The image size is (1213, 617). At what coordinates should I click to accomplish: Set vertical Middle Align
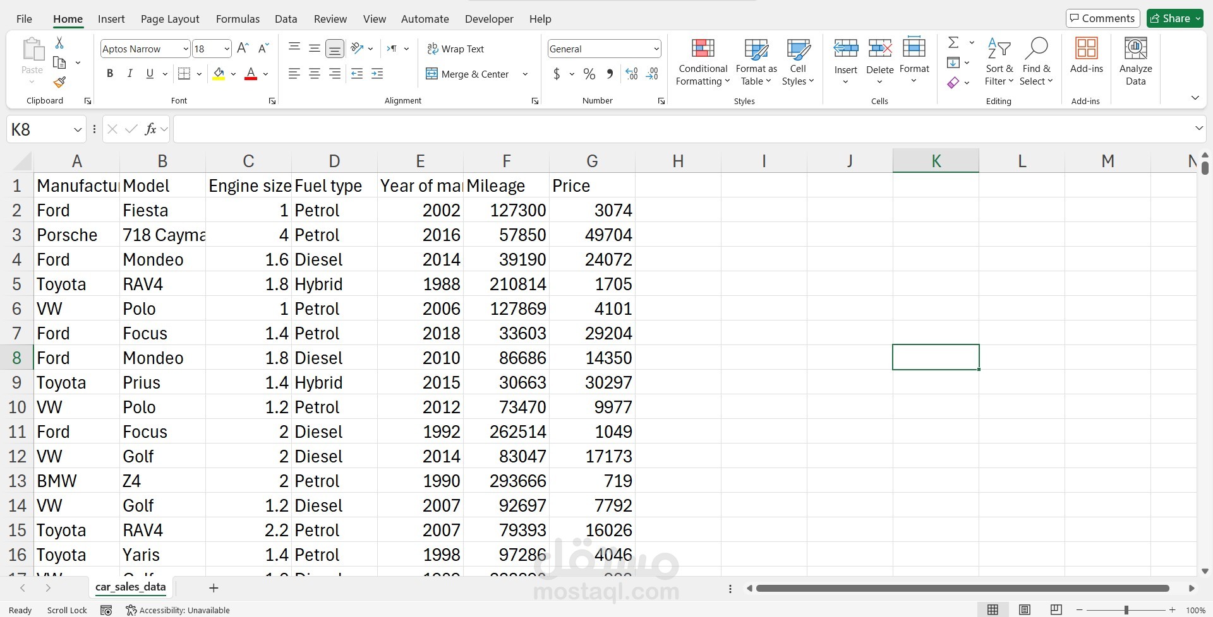point(315,48)
